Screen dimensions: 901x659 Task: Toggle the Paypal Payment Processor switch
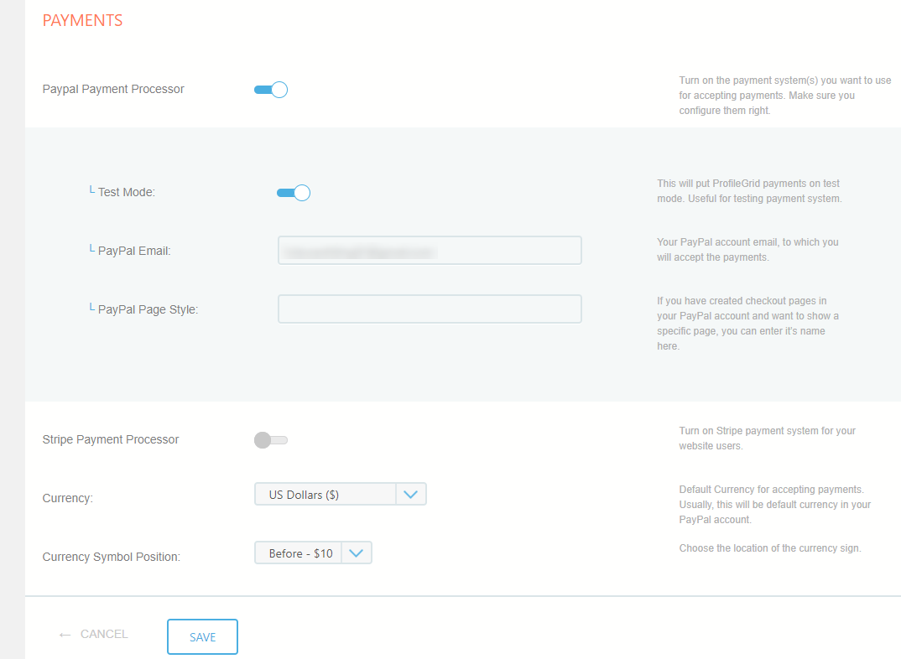[x=271, y=90]
